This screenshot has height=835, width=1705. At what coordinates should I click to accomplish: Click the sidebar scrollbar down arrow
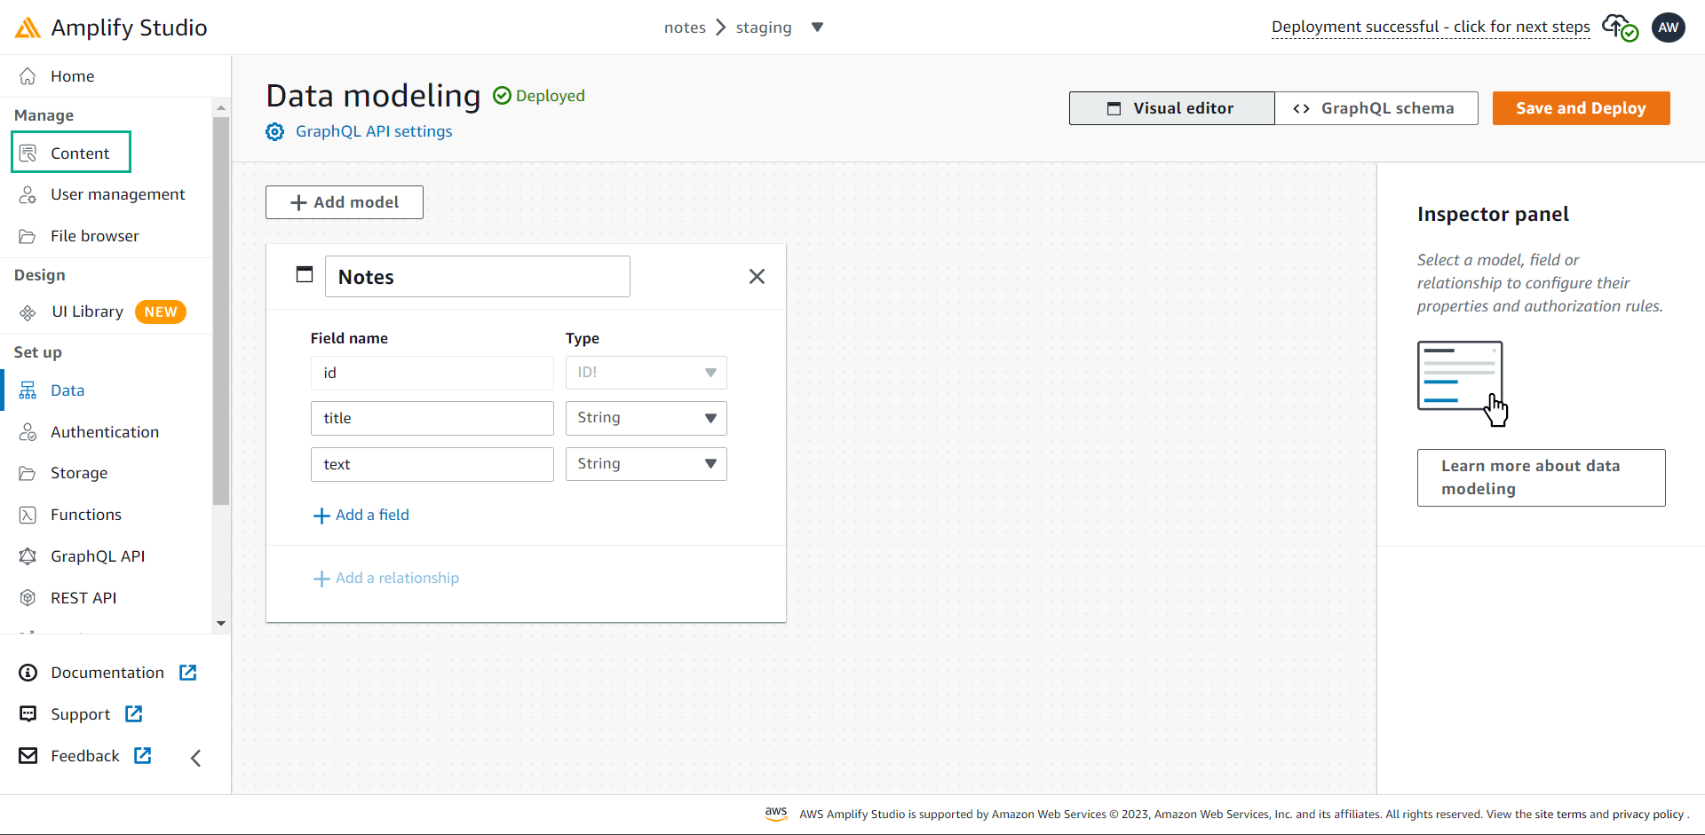pyautogui.click(x=221, y=624)
